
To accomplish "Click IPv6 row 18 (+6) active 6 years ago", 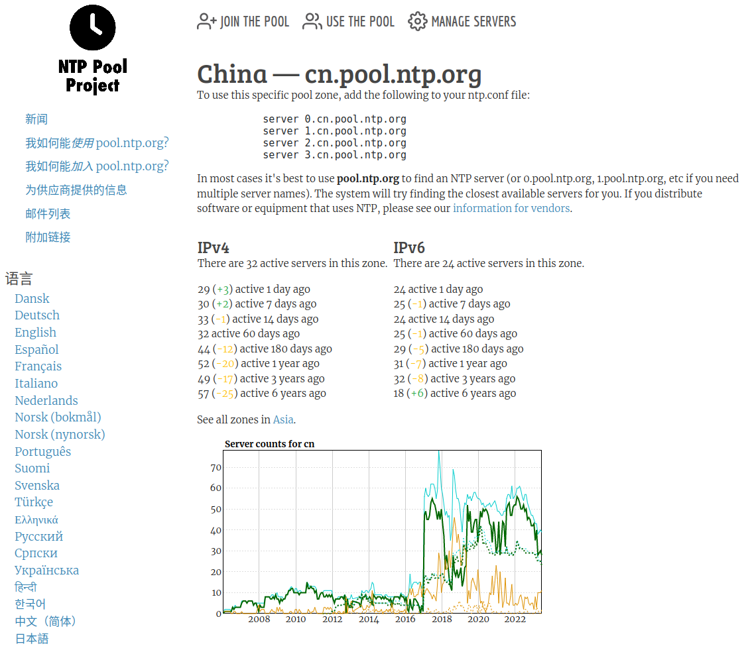I will [455, 393].
